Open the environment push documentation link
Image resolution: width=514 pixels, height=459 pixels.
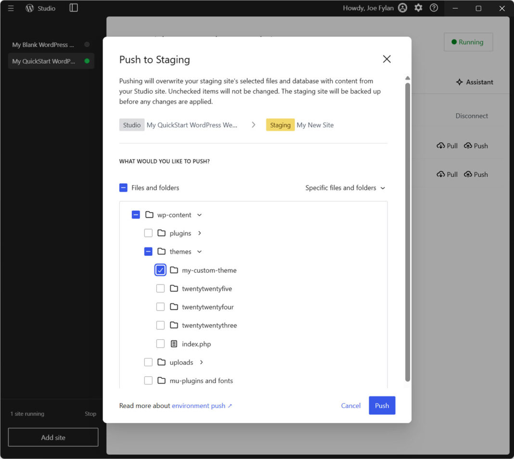tap(198, 406)
